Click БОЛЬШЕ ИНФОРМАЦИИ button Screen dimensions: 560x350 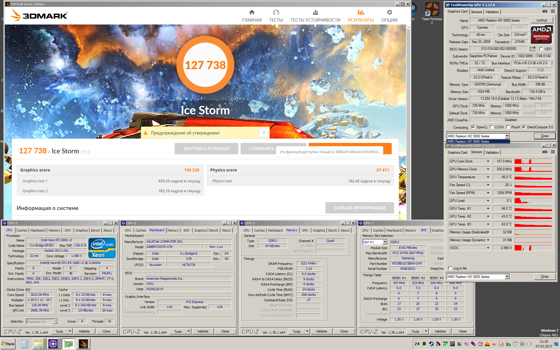click(x=360, y=208)
